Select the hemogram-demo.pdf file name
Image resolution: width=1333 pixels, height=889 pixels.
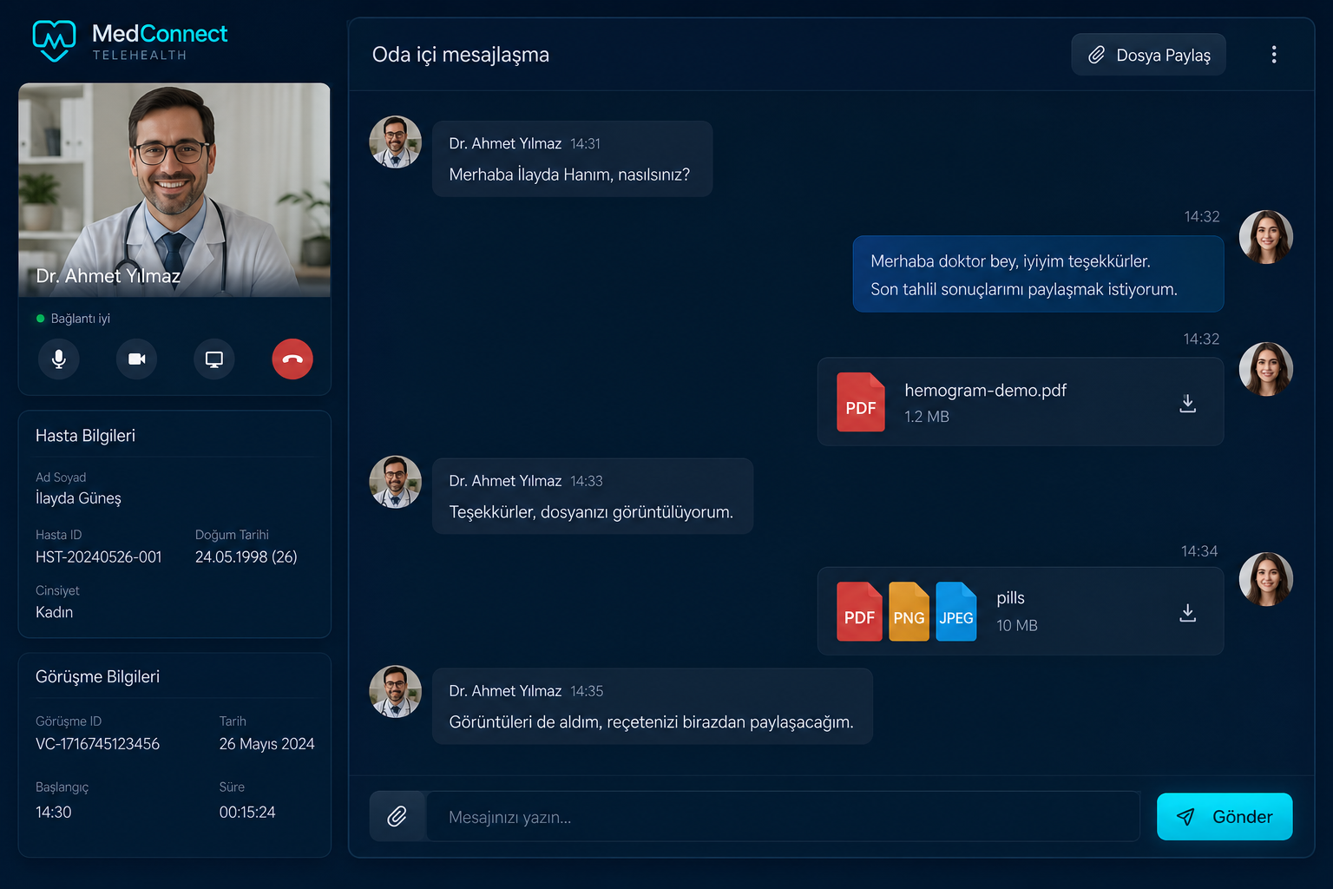(x=985, y=391)
